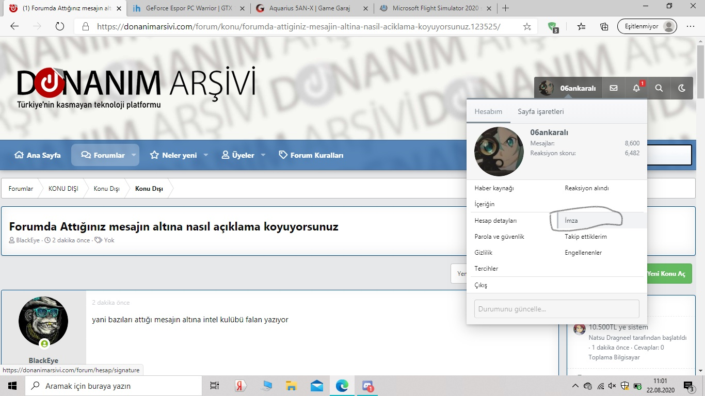This screenshot has width=705, height=396.
Task: Click the forum search magnifier icon
Action: (659, 88)
